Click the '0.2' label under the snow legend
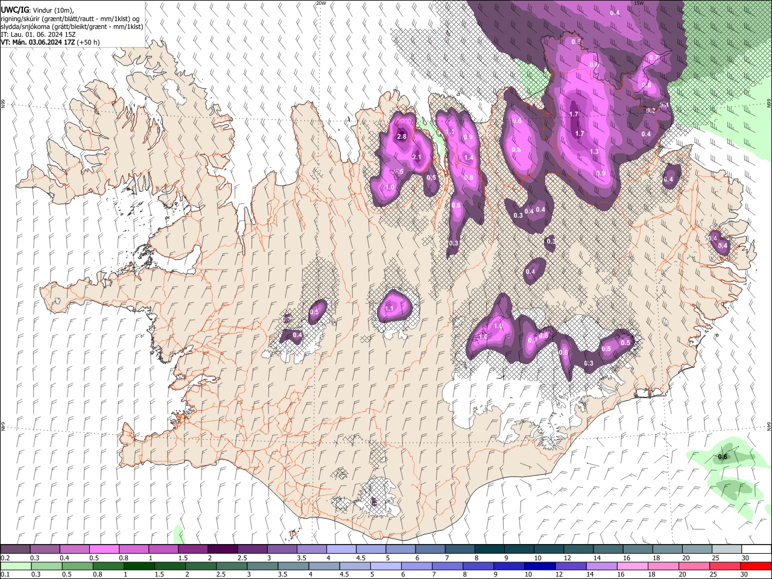The image size is (772, 579). tap(5, 558)
